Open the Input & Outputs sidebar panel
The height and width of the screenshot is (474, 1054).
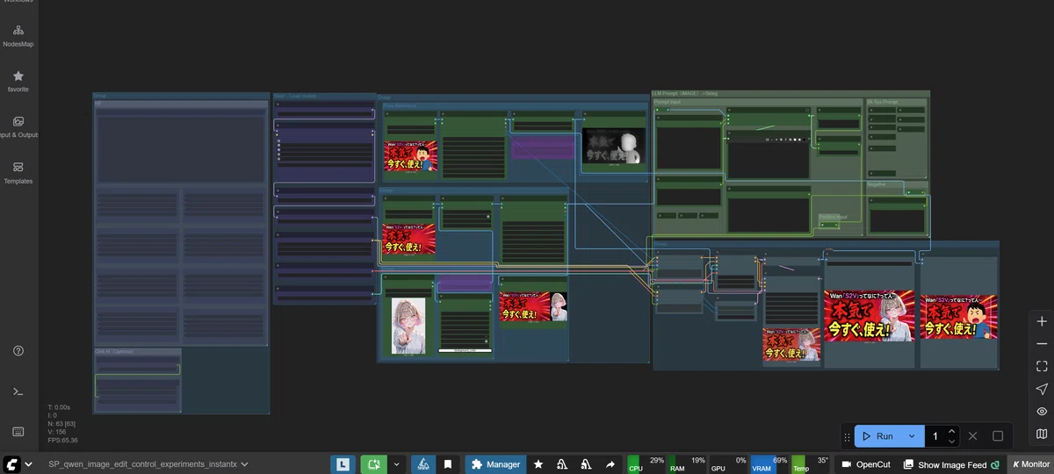pos(18,126)
